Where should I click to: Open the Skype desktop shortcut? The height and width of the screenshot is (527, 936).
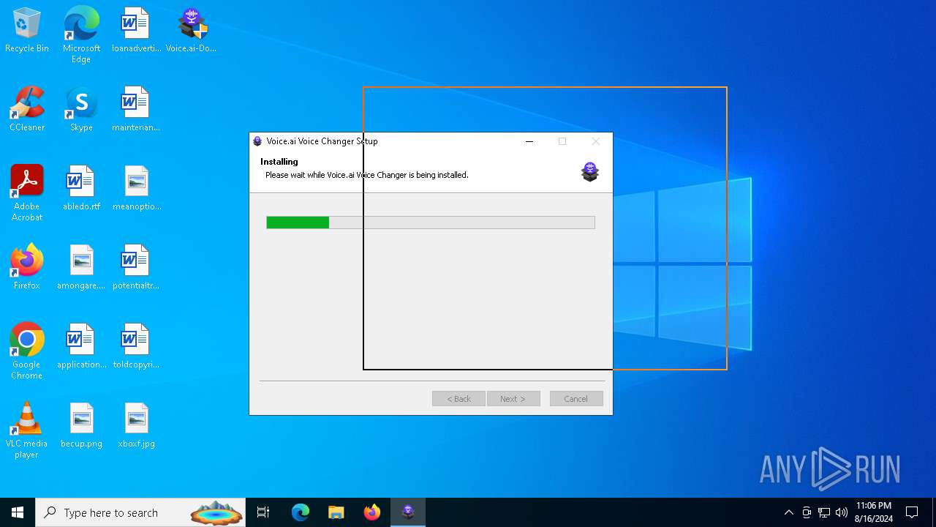pyautogui.click(x=81, y=110)
